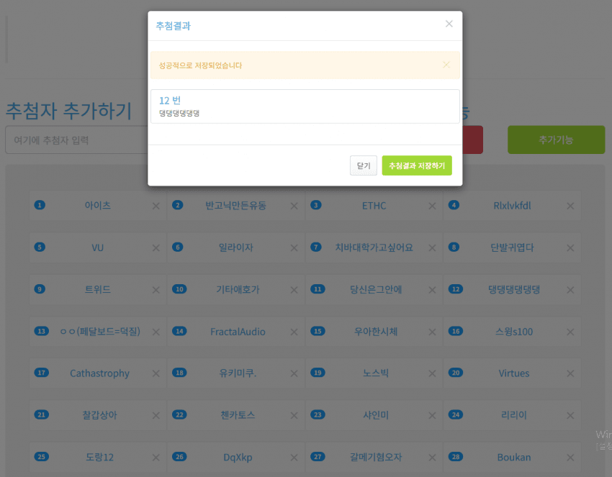The height and width of the screenshot is (477, 612).
Task: Remove entrant 아이츠 with its X icon
Action: pos(156,206)
